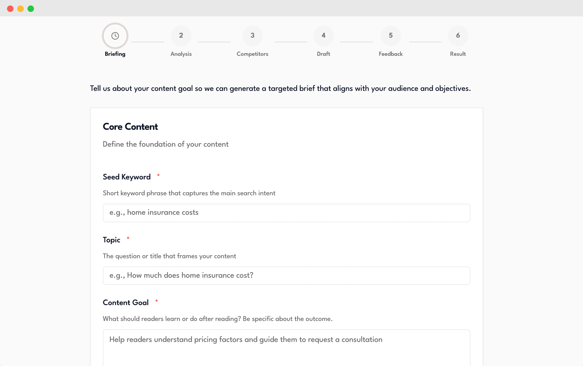
Task: Select the step 2 circle above Analysis
Action: coord(181,36)
